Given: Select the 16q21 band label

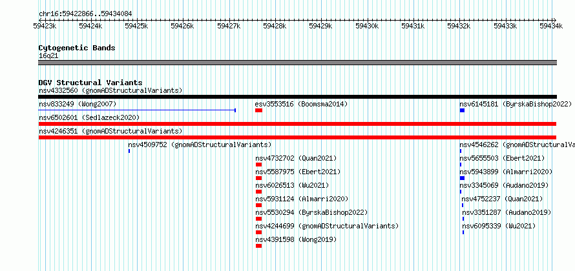Looking at the screenshot, I should (x=48, y=56).
